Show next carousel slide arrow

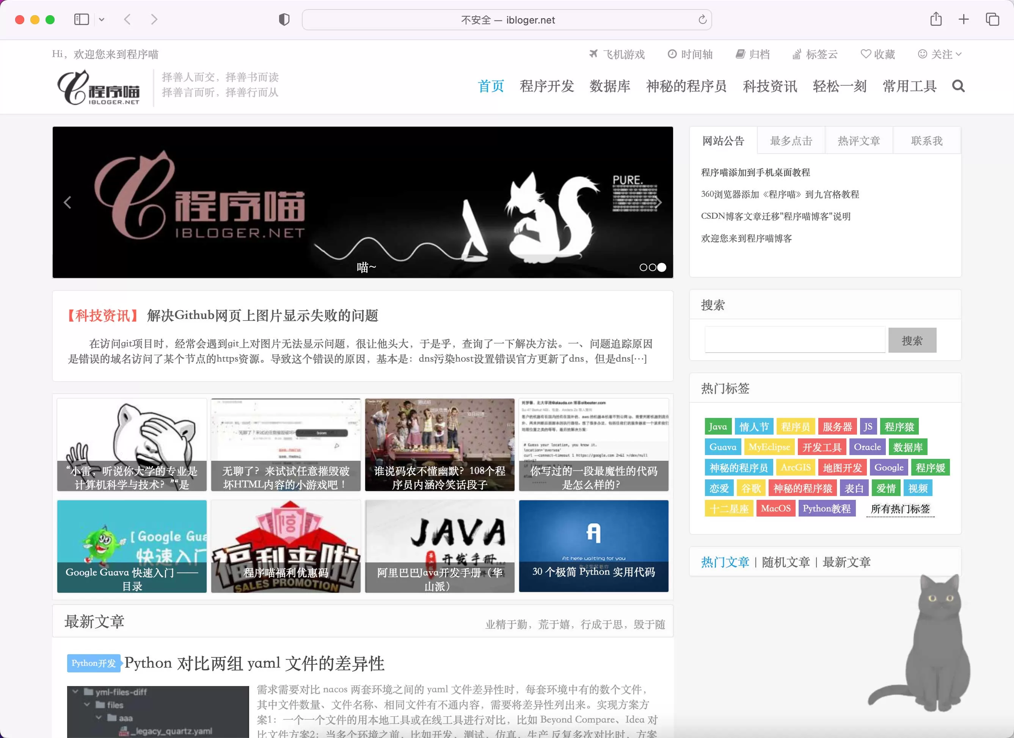point(658,203)
